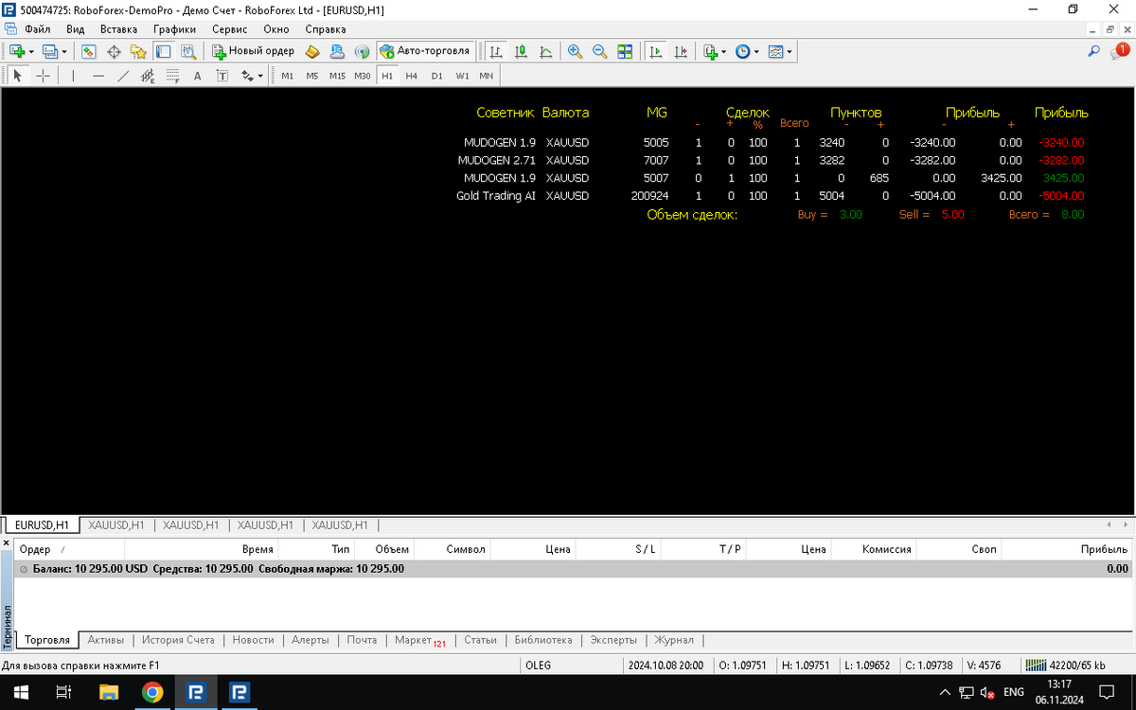Click the Signals broadcast icon
1136x710 pixels.
(362, 51)
